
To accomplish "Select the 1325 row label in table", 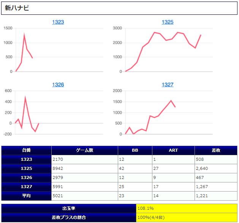I will pyautogui.click(x=27, y=169).
